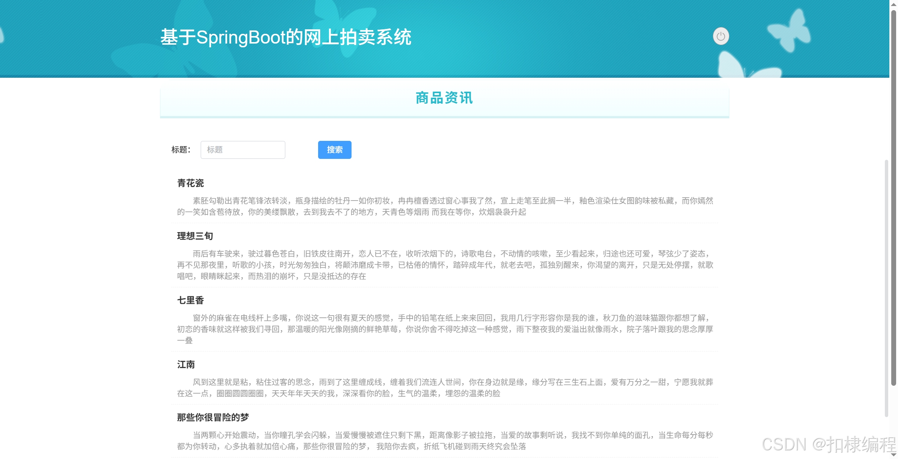Click the 基于SpringBoot的网上拍卖系统 site title
The width and height of the screenshot is (898, 459).
click(286, 37)
